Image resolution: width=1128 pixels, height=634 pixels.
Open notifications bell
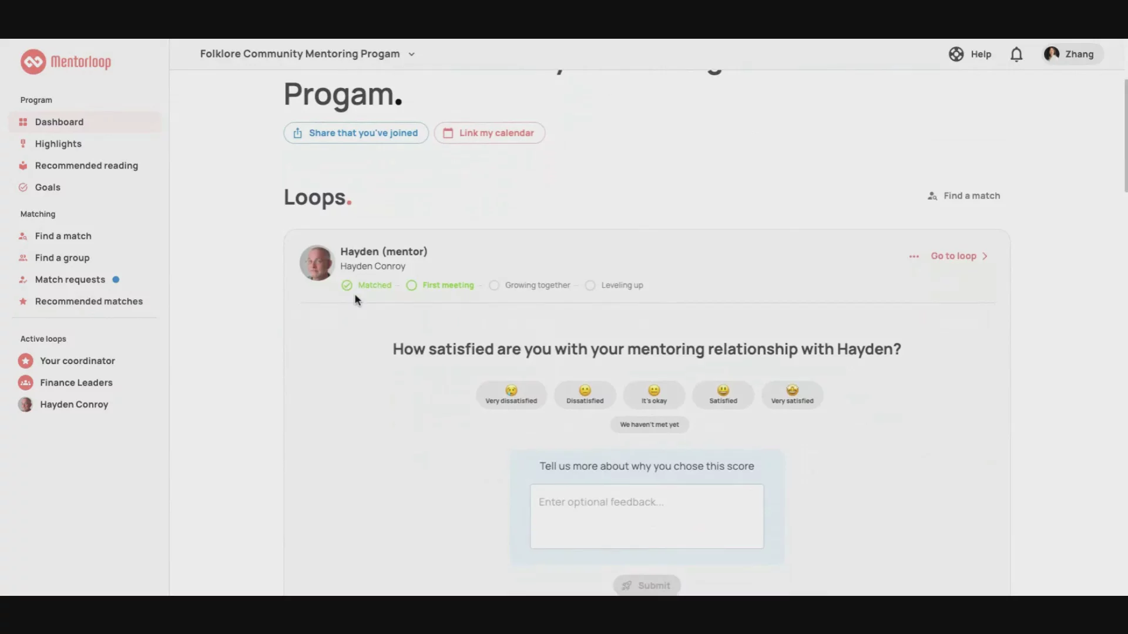(1016, 54)
